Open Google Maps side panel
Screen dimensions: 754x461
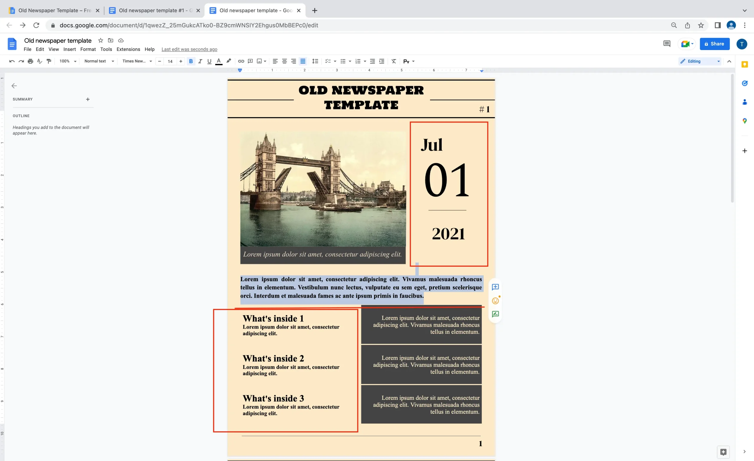[x=745, y=120]
